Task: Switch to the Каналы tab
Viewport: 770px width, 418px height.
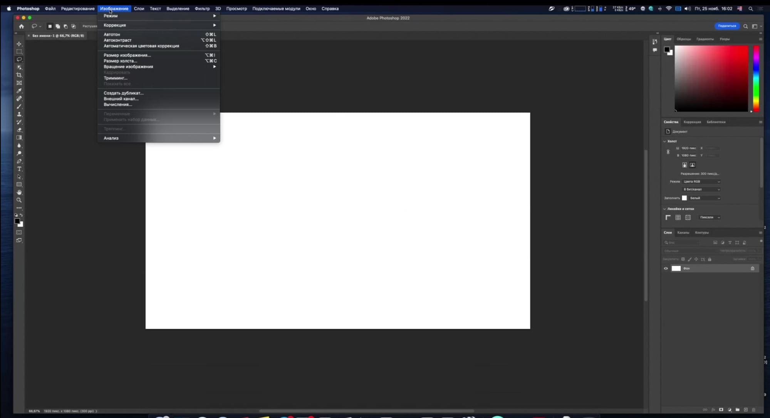Action: pyautogui.click(x=683, y=232)
